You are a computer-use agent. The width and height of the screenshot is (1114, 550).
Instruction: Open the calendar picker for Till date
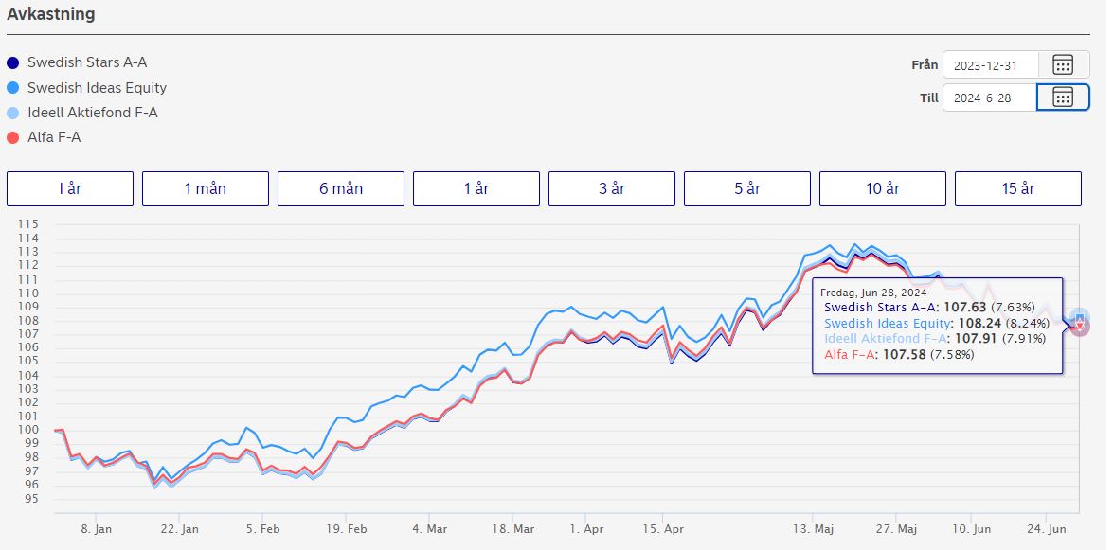1063,98
